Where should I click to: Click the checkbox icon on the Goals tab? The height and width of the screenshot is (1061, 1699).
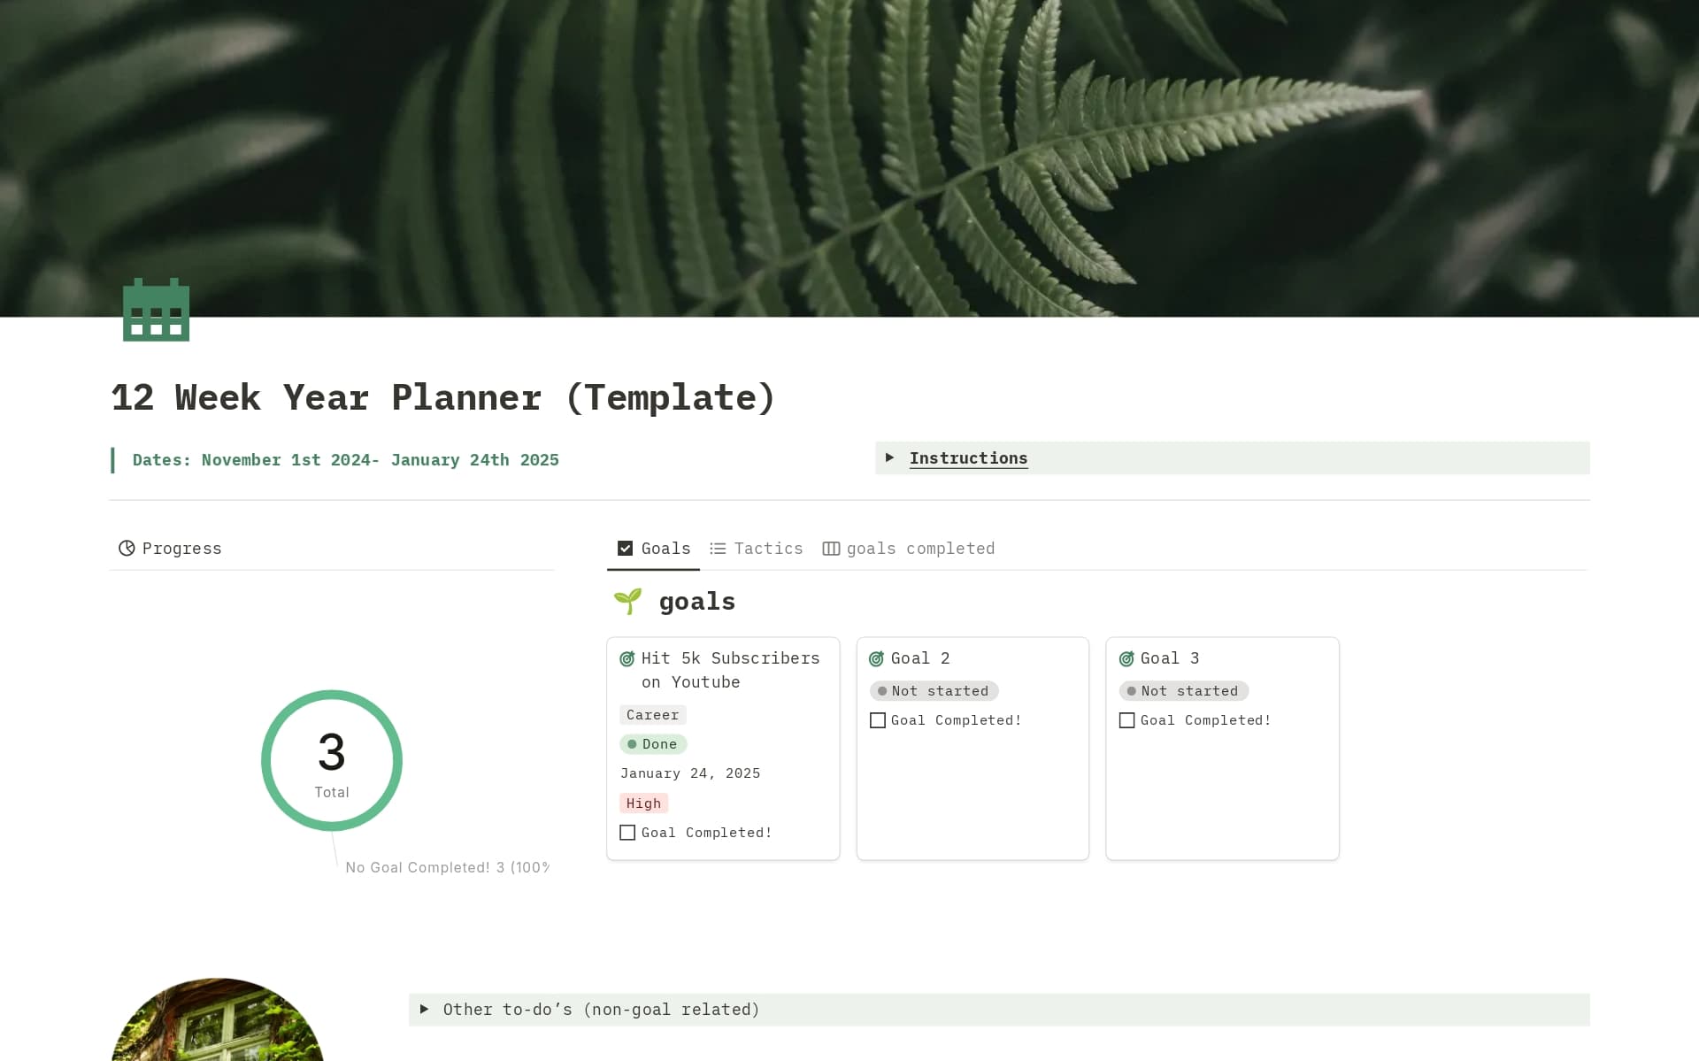pyautogui.click(x=625, y=548)
